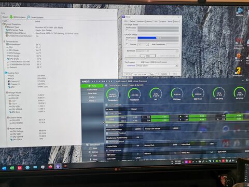Select Game Mode in Ryzen Master sidebar
This screenshot has width=249, height=187.
point(92,94)
